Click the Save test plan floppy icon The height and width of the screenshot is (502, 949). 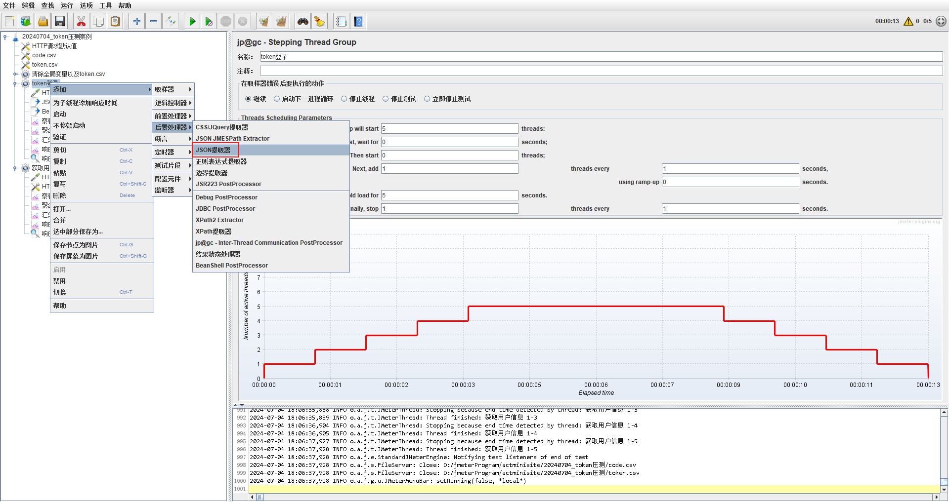coord(60,21)
